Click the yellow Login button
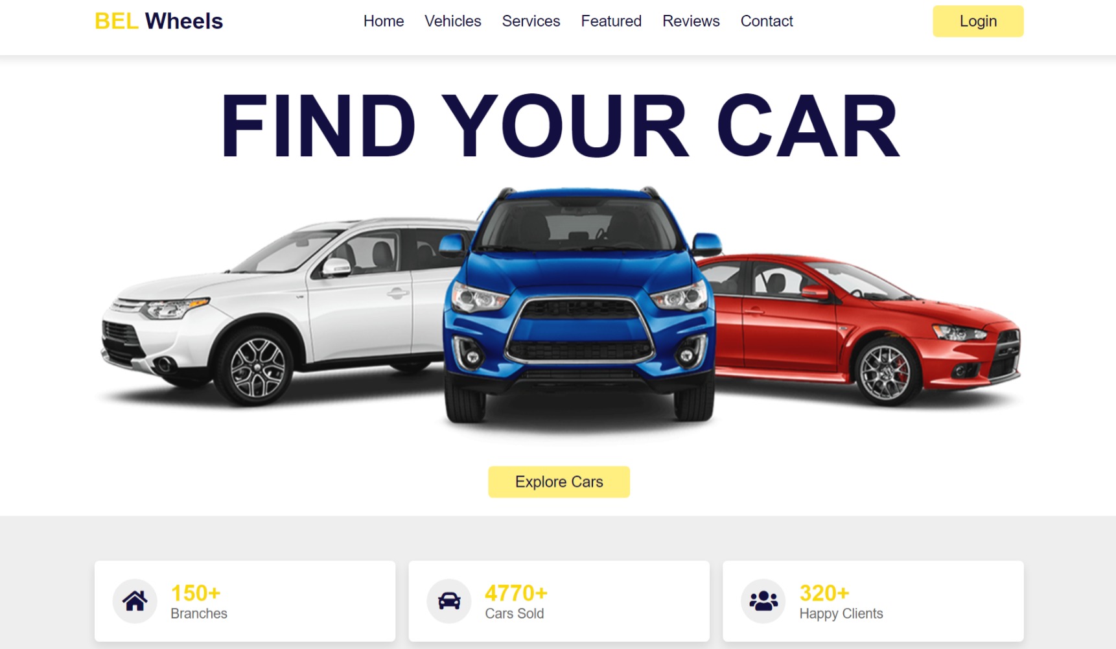The height and width of the screenshot is (649, 1116). coord(978,21)
